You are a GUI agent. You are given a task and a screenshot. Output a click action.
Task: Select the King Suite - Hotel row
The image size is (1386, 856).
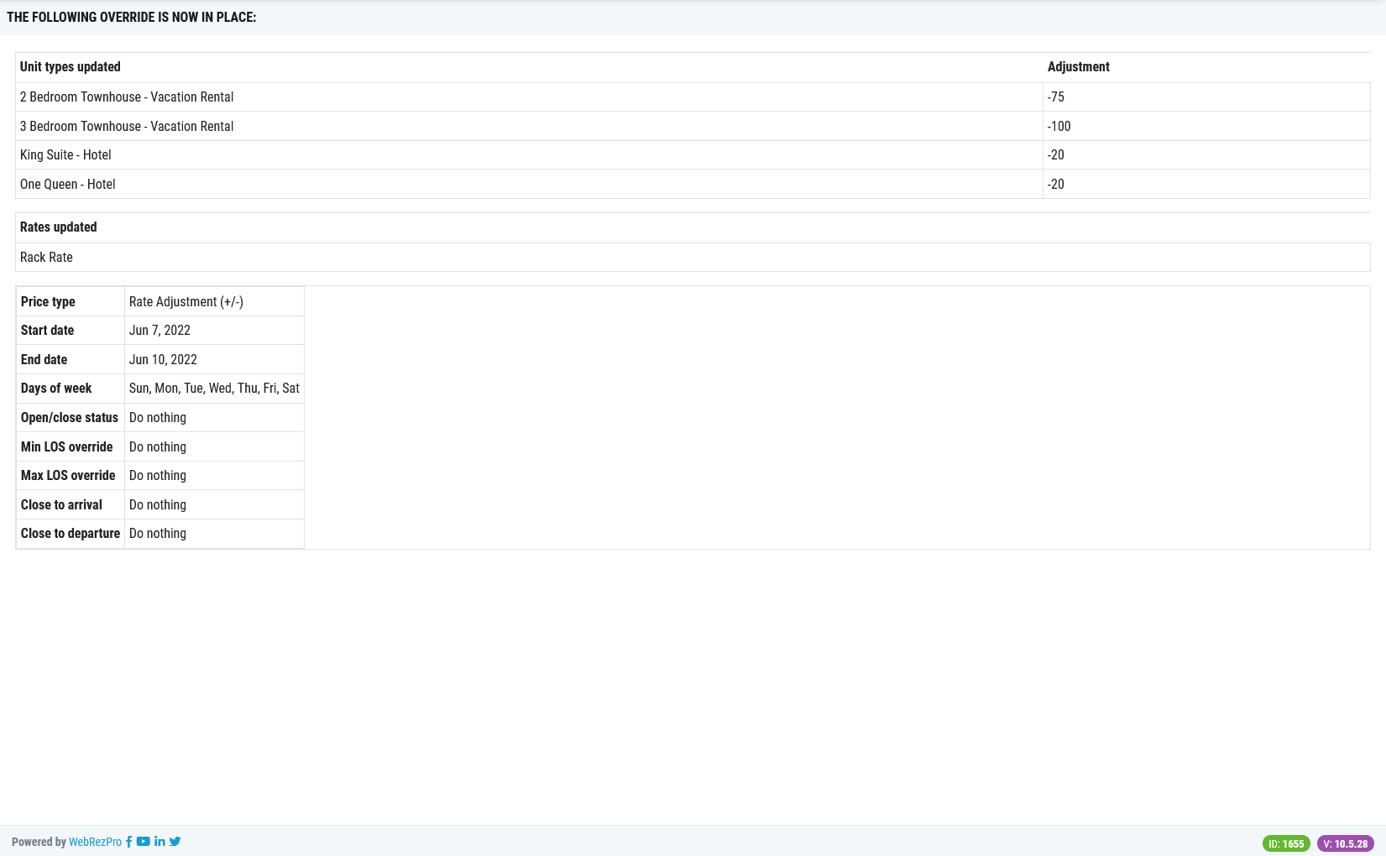65,154
